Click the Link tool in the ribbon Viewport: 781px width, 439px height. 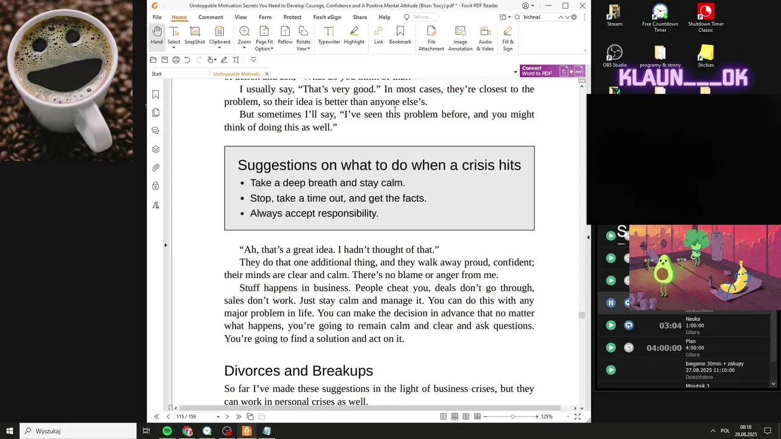pos(378,35)
